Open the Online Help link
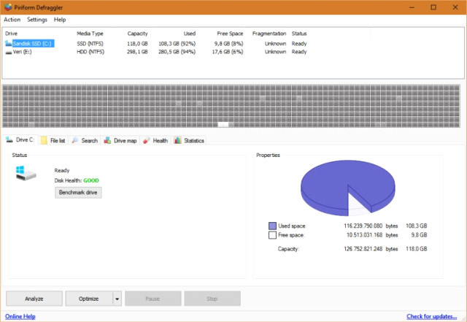The height and width of the screenshot is (322, 467). tap(20, 316)
